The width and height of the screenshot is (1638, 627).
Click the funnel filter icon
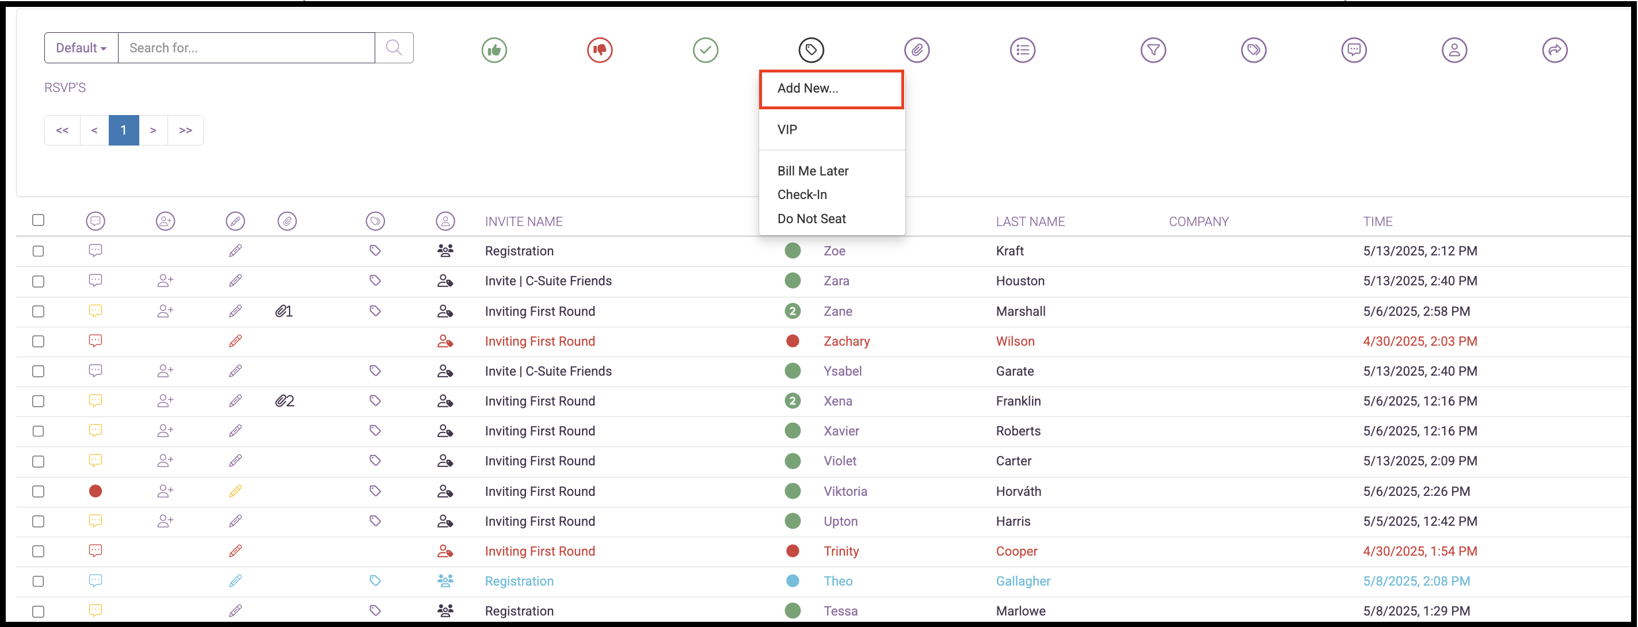point(1153,49)
